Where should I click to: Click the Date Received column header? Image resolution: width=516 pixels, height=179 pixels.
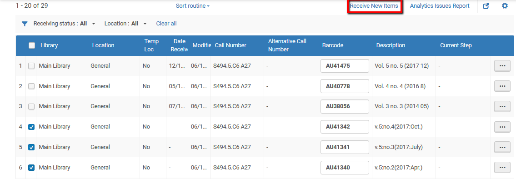(x=180, y=45)
